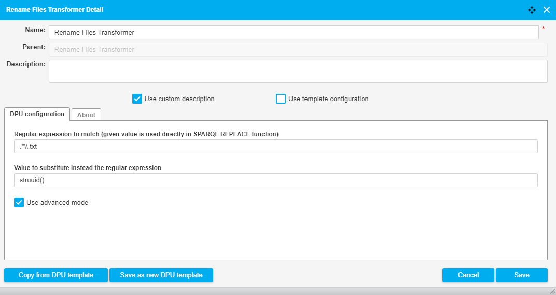Select the DPU configuration tab

(37, 114)
